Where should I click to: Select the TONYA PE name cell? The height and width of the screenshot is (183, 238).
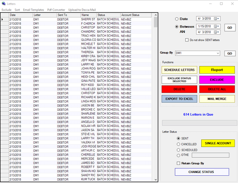point(89,73)
